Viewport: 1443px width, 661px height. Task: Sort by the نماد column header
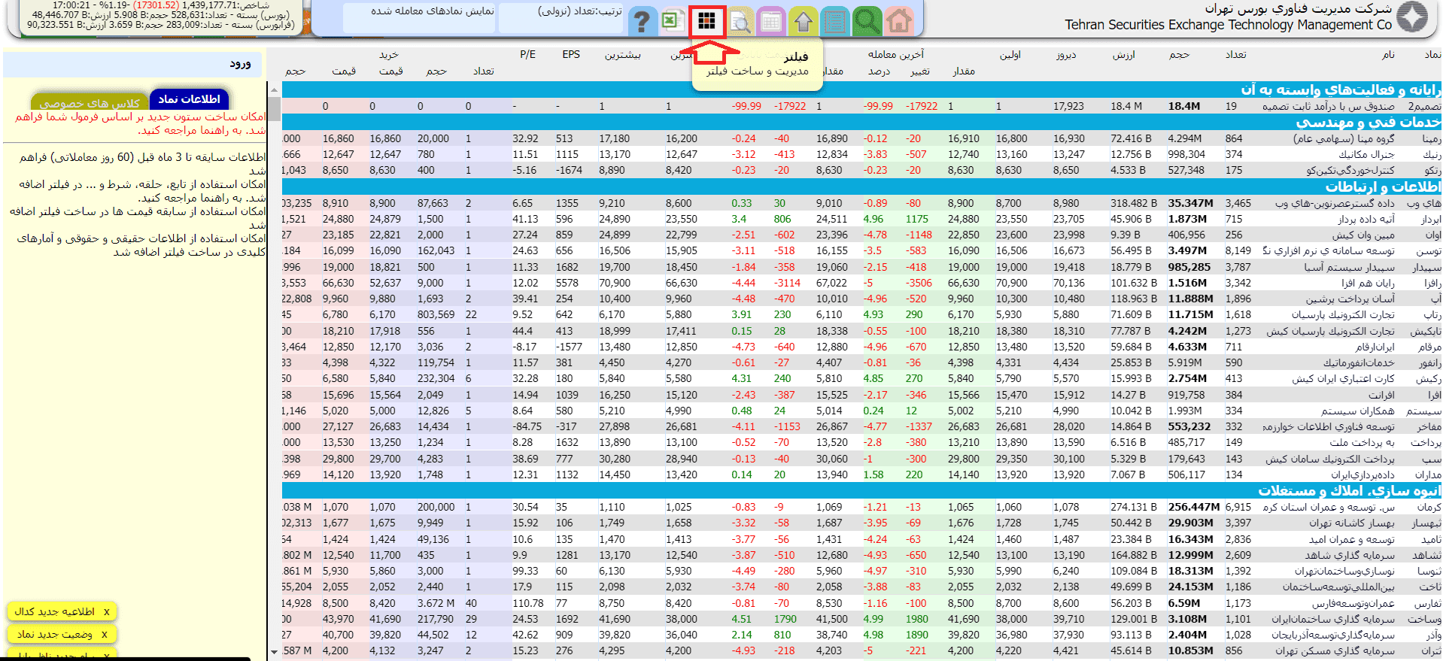pos(1432,54)
